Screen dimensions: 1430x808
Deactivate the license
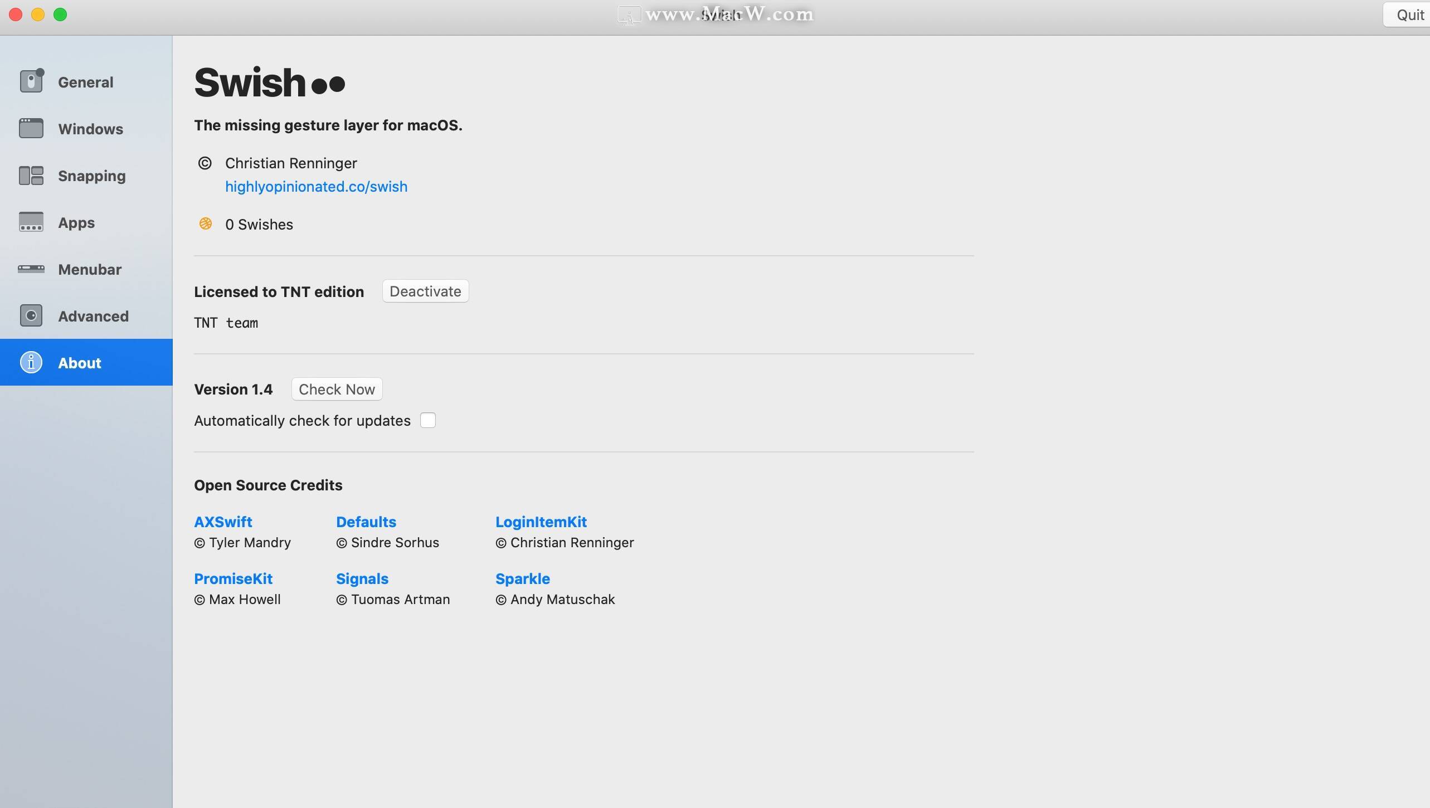425,291
